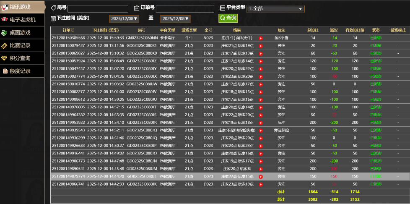410x204 pixels.
Task: Click the 电子老虎机 slot machine icon
Action: (x=5, y=20)
